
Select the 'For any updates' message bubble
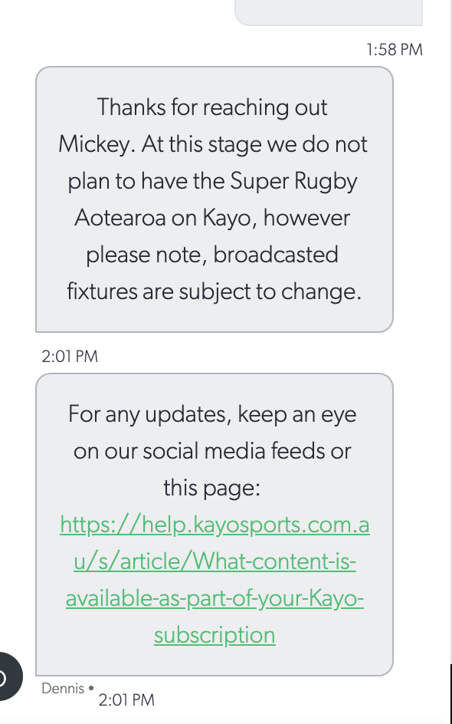pyautogui.click(x=215, y=525)
